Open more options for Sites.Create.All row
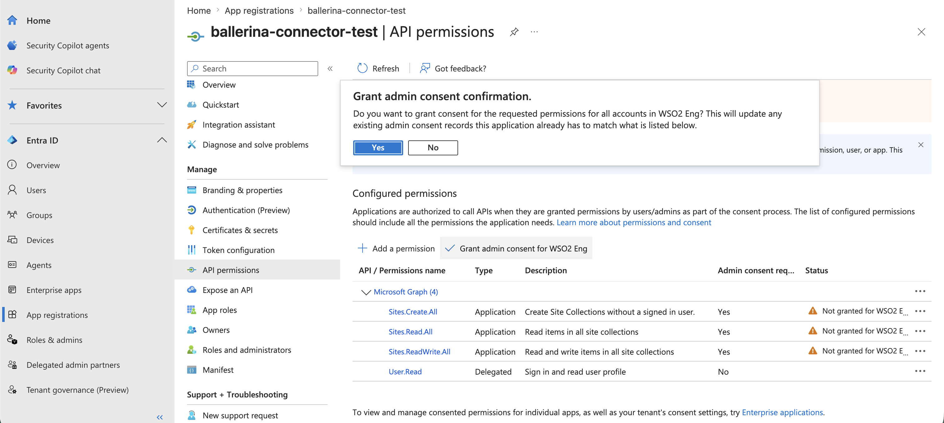Screen dimensions: 944x423 [920, 311]
